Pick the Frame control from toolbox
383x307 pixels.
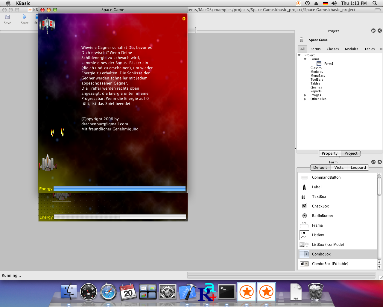[x=304, y=225]
